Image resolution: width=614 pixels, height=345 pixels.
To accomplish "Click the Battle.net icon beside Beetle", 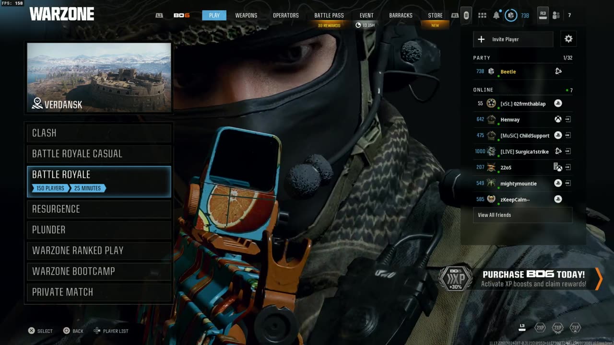I will pyautogui.click(x=558, y=71).
